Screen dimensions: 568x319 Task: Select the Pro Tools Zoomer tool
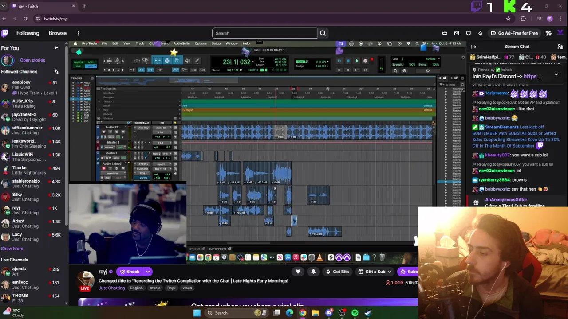(146, 61)
